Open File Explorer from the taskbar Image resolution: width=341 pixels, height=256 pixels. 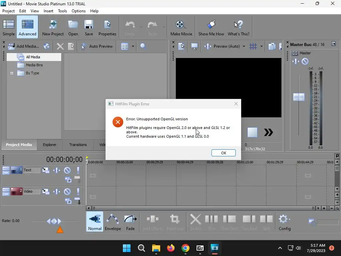point(156,248)
